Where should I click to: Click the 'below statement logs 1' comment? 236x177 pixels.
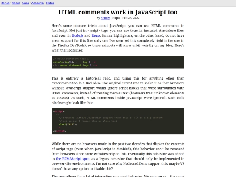(71, 59)
